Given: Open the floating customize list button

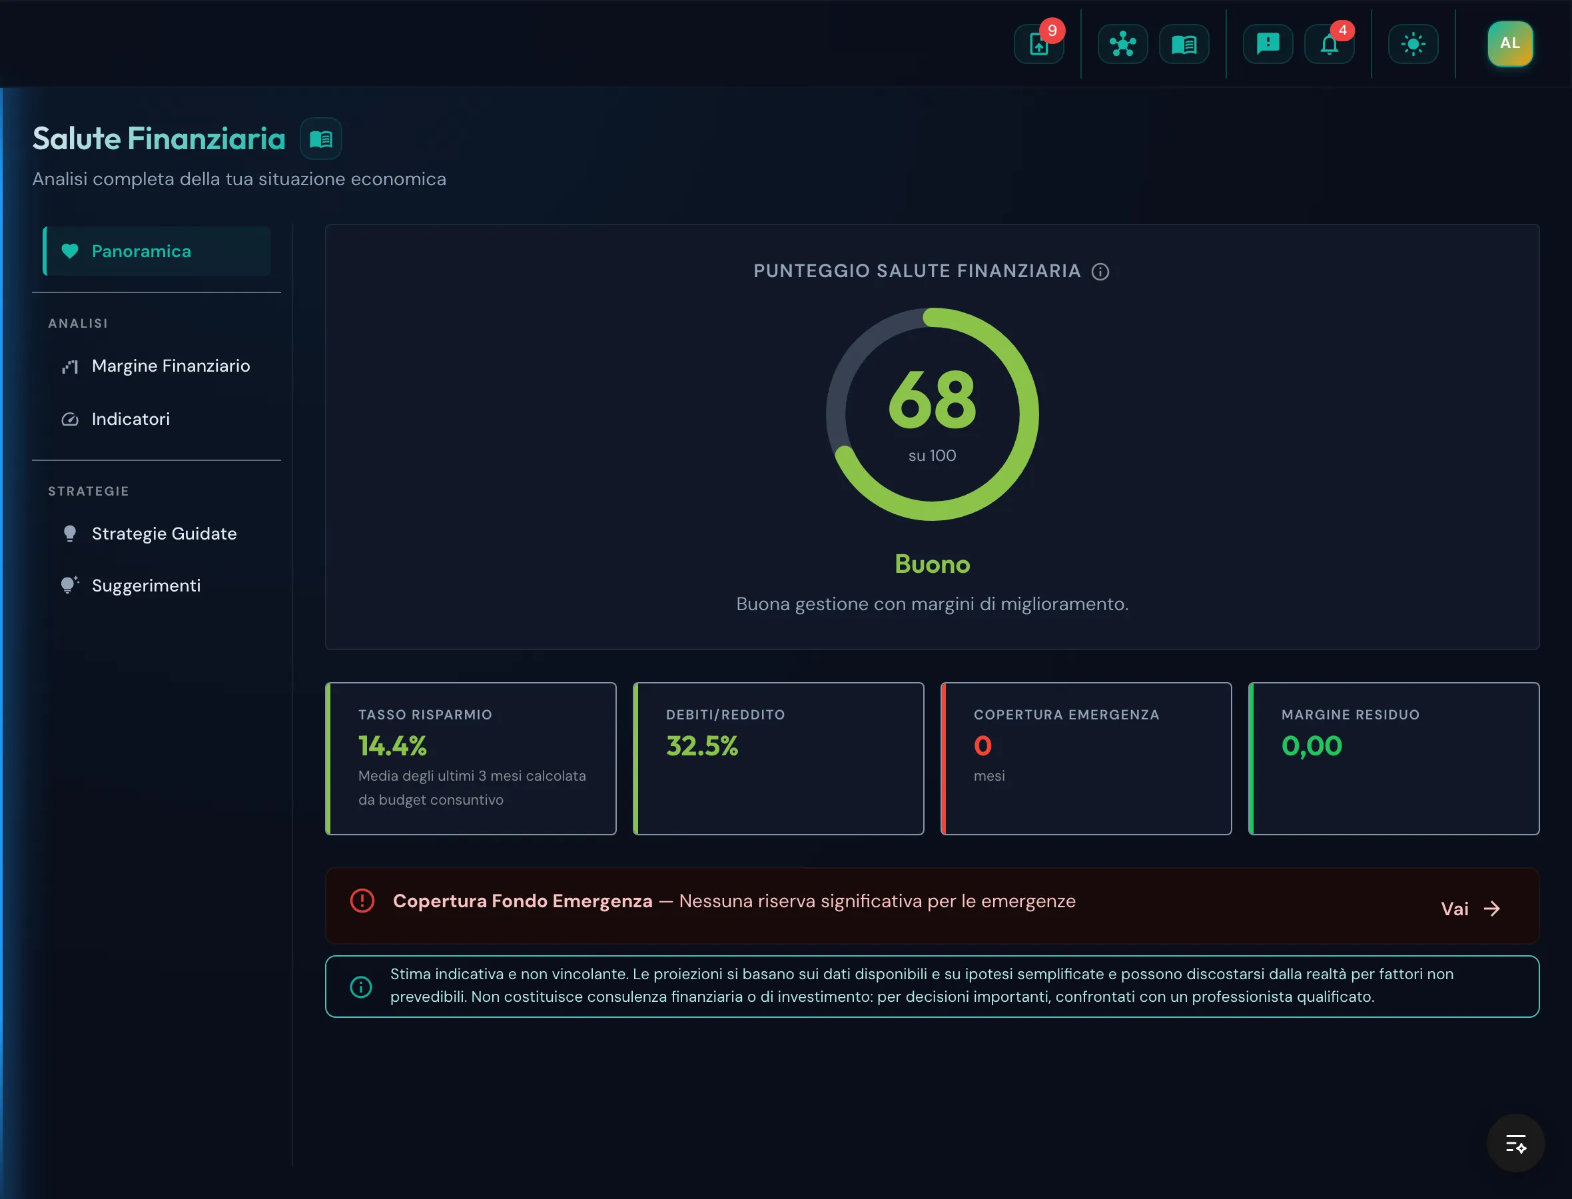Looking at the screenshot, I should [1515, 1143].
